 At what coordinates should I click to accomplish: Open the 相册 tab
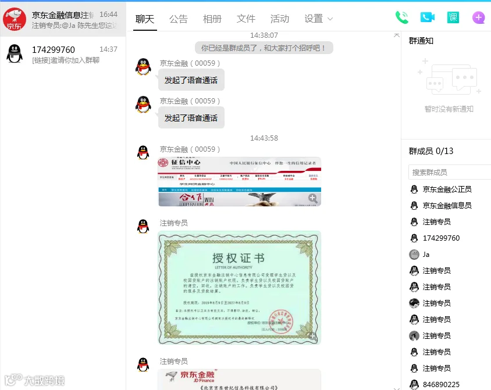(212, 19)
